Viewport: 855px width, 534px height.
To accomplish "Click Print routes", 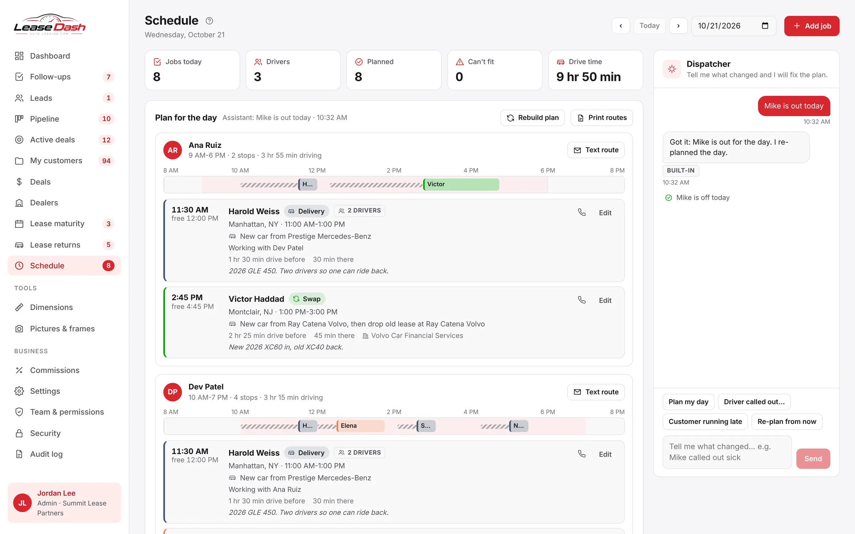I will click(x=601, y=118).
